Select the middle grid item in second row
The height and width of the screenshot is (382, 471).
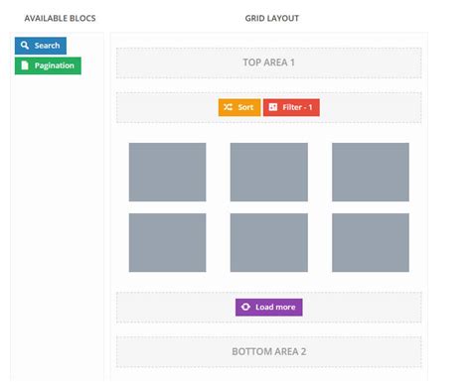(269, 242)
